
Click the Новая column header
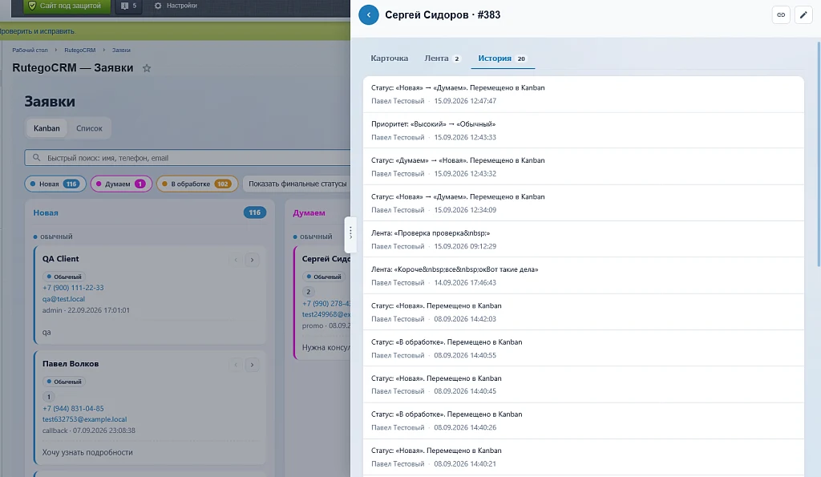(46, 213)
